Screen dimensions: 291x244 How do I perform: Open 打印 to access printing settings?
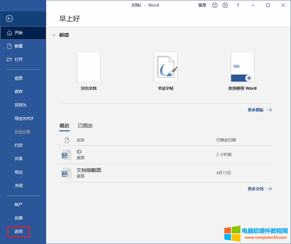18,145
